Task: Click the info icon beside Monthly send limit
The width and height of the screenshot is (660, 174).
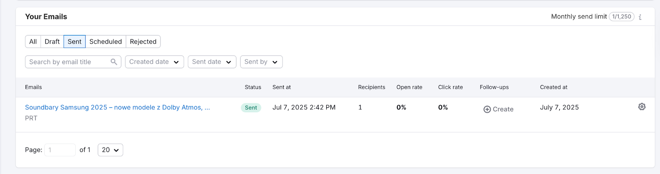Action: point(640,17)
